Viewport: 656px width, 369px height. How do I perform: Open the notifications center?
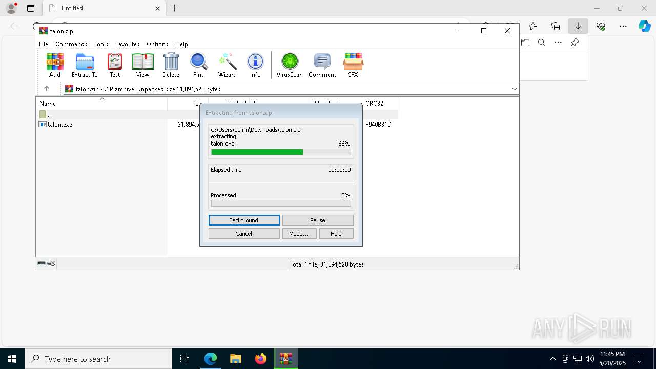point(639,359)
